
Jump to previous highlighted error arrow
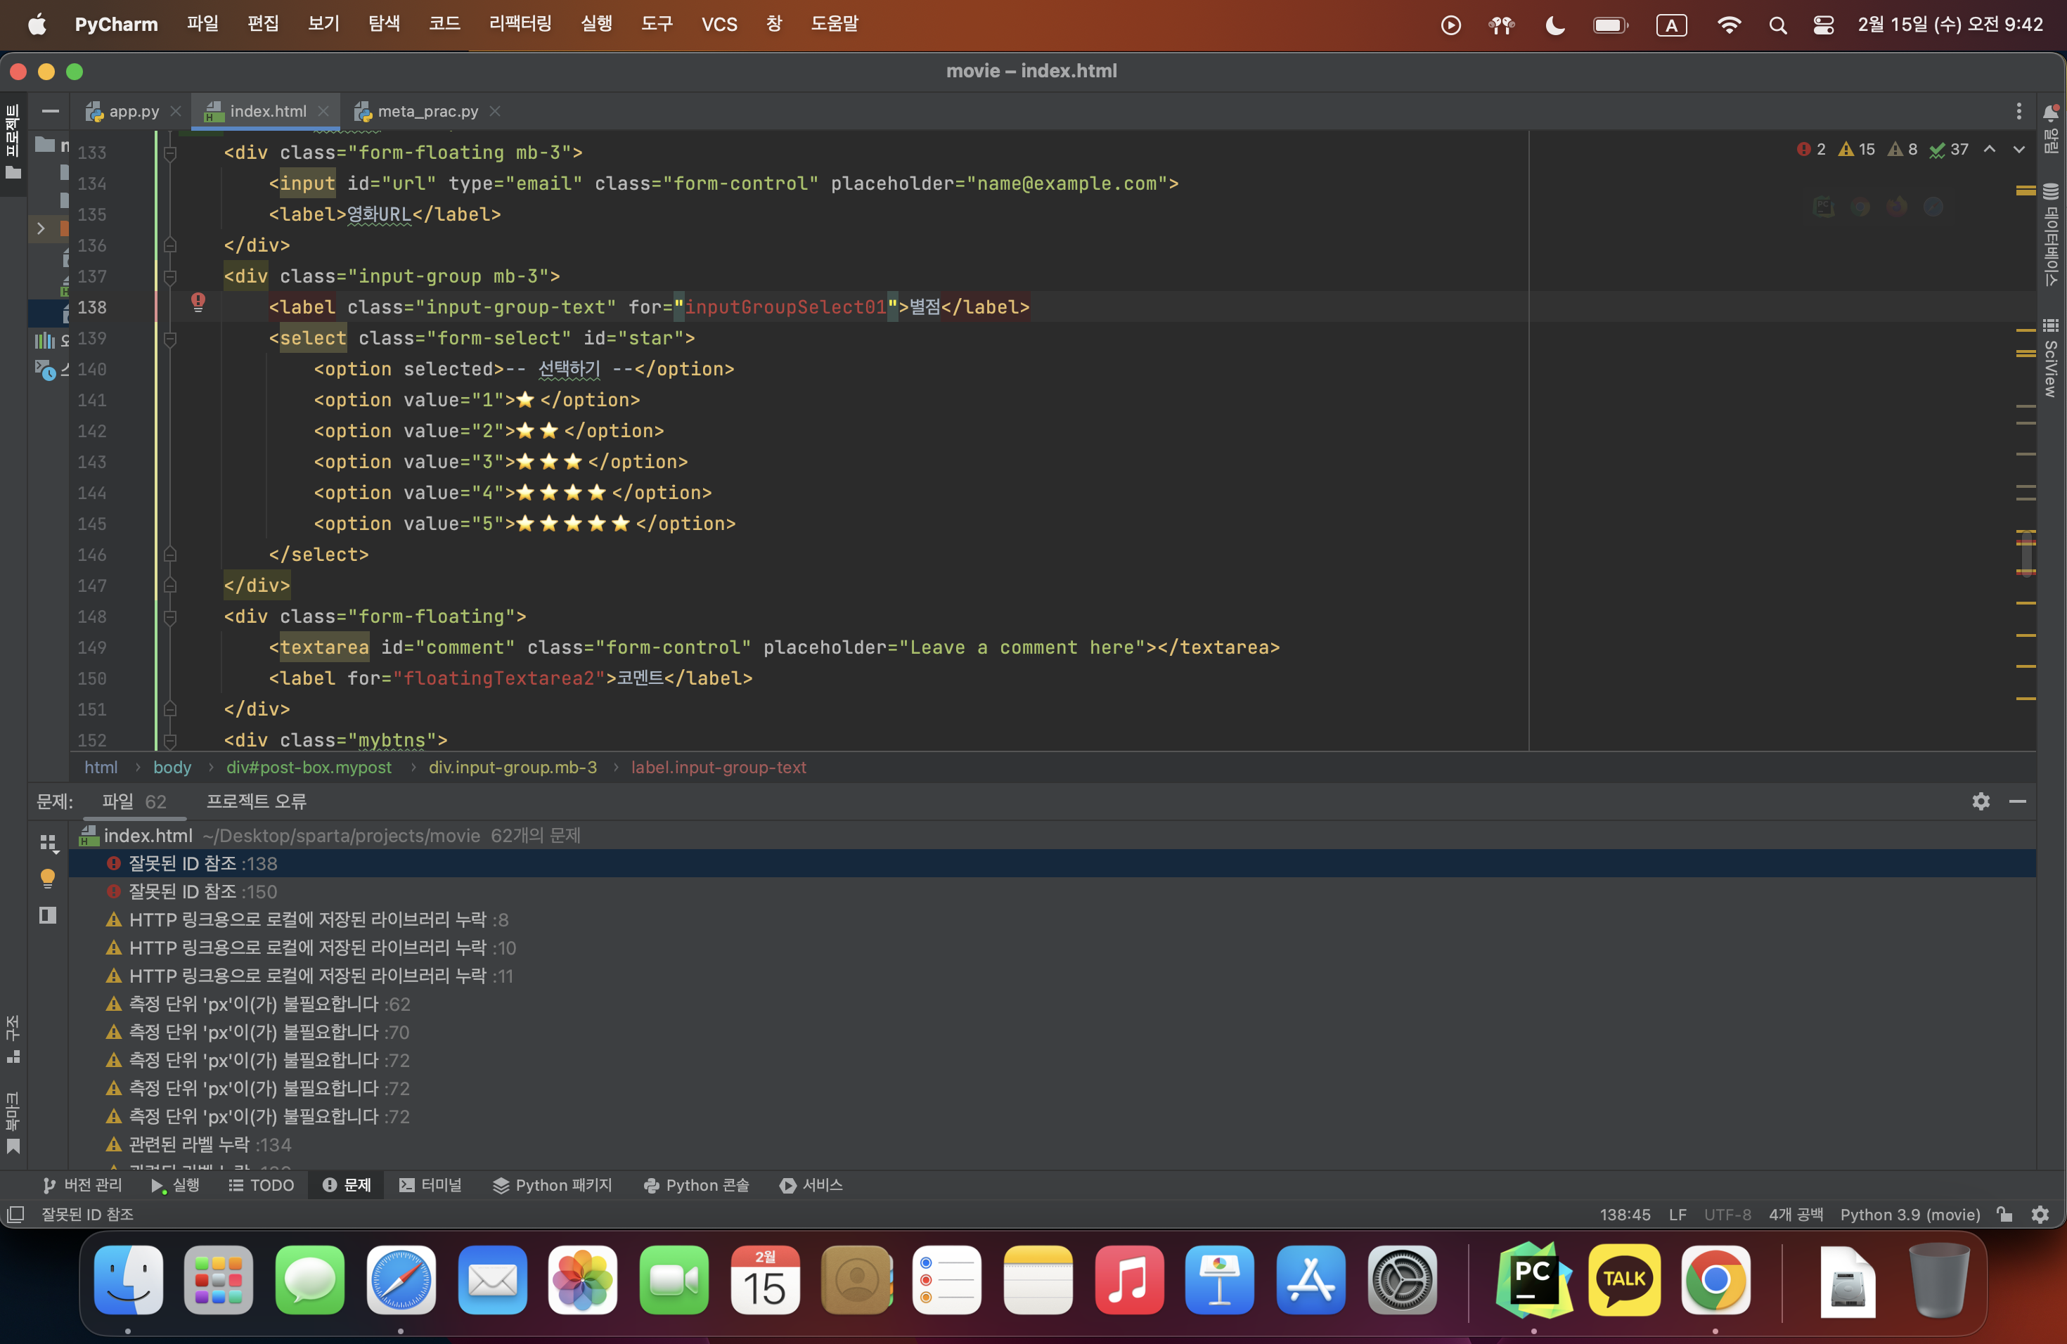[1989, 149]
